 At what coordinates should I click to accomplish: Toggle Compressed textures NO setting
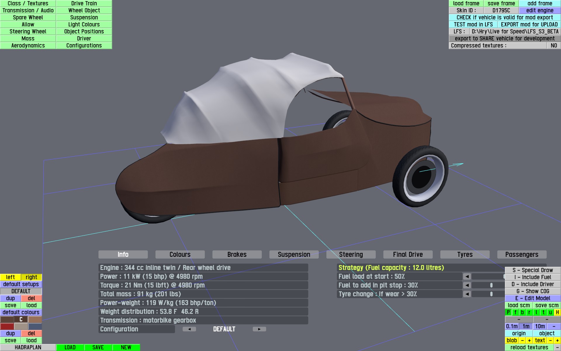point(553,46)
